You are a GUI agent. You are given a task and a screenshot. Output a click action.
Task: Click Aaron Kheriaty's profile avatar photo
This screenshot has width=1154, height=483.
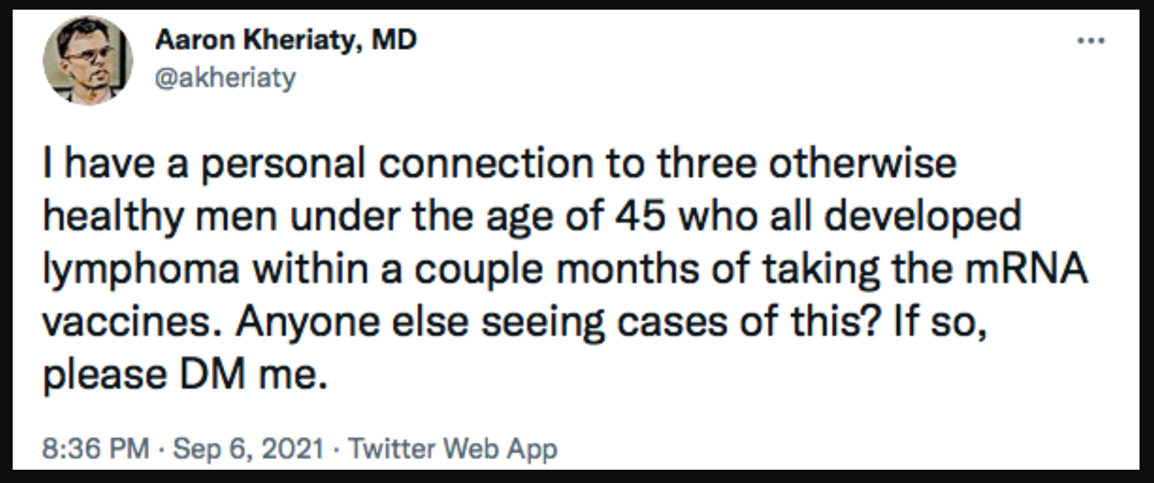88,60
